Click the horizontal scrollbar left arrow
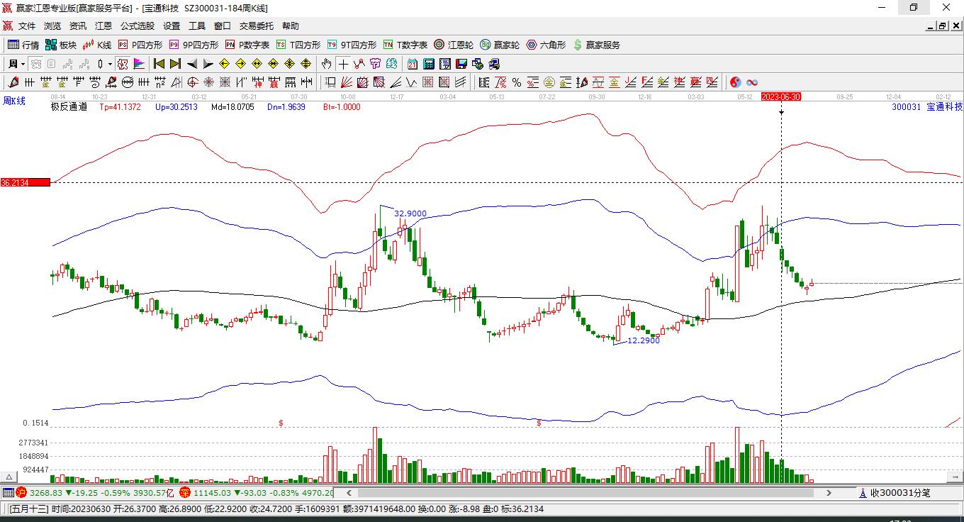The image size is (964, 522). point(349,492)
